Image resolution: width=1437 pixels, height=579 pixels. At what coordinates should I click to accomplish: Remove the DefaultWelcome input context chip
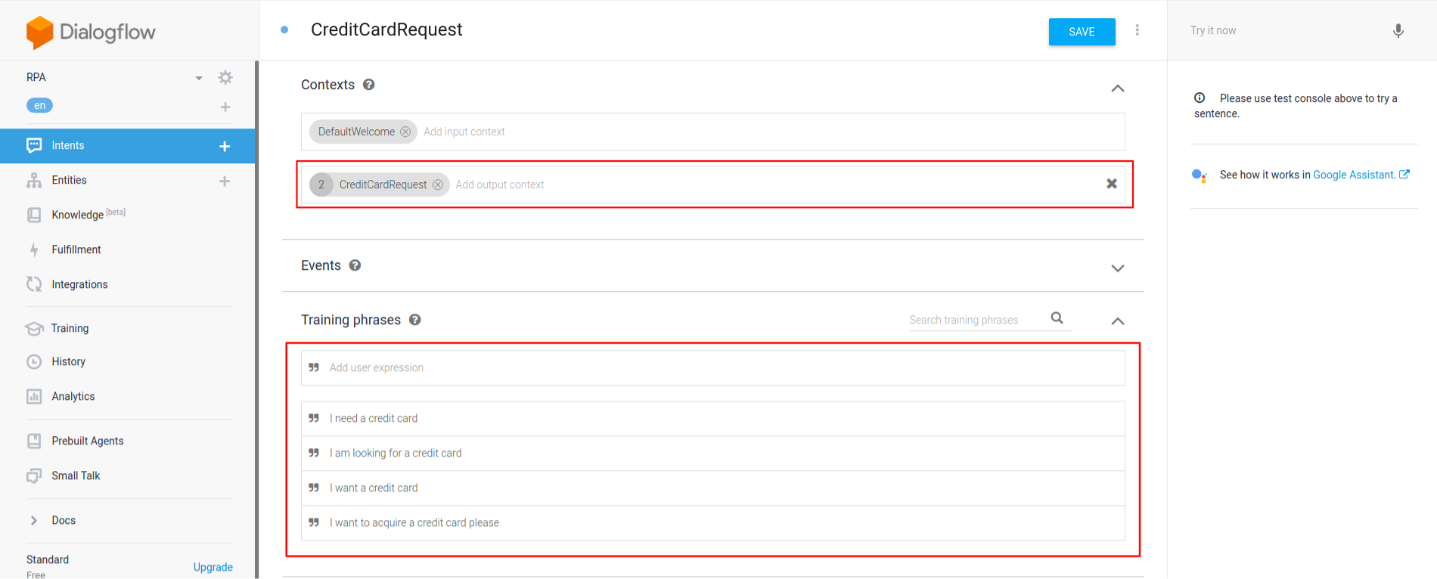pyautogui.click(x=405, y=132)
